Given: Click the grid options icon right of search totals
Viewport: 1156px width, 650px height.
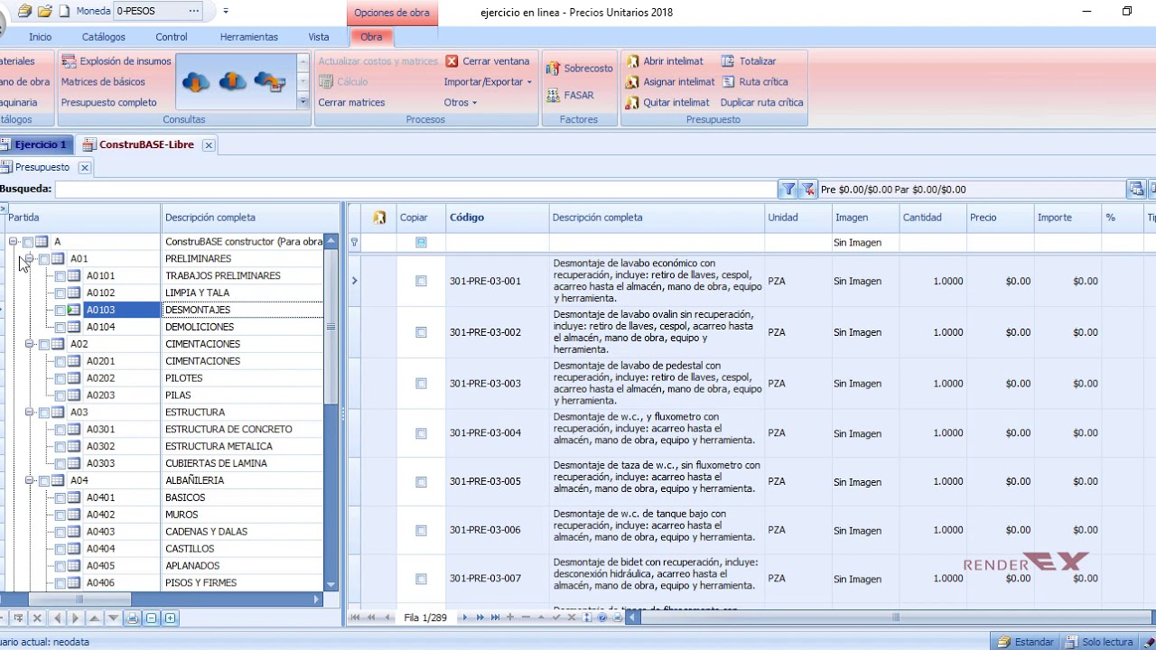Looking at the screenshot, I should pyautogui.click(x=1136, y=190).
